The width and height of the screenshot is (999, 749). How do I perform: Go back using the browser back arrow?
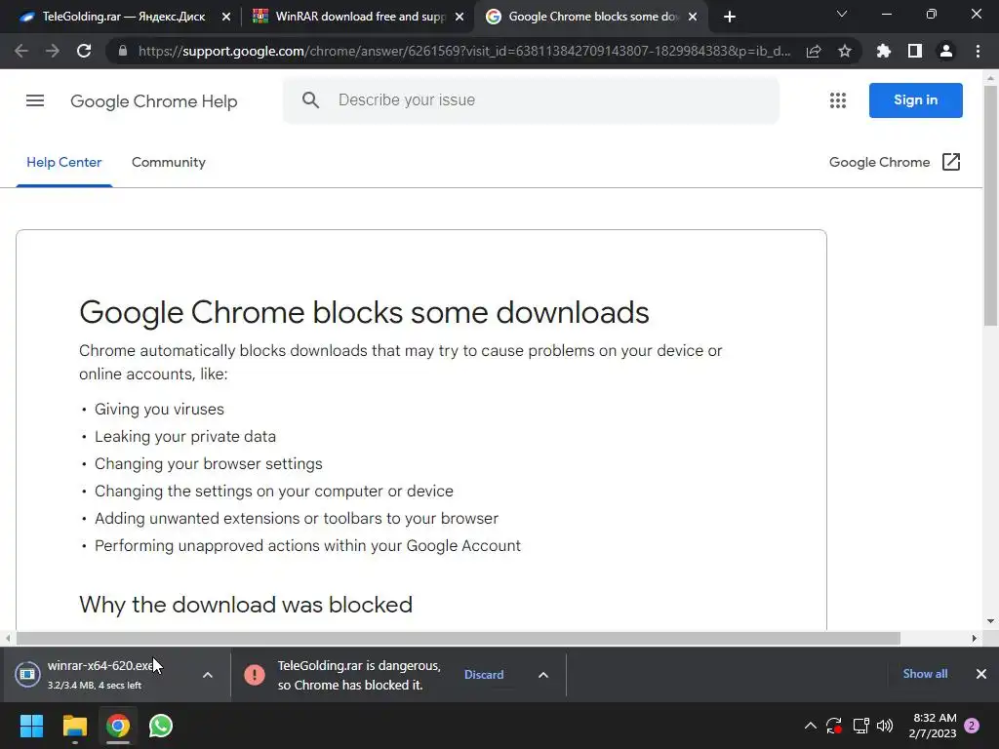(21, 51)
